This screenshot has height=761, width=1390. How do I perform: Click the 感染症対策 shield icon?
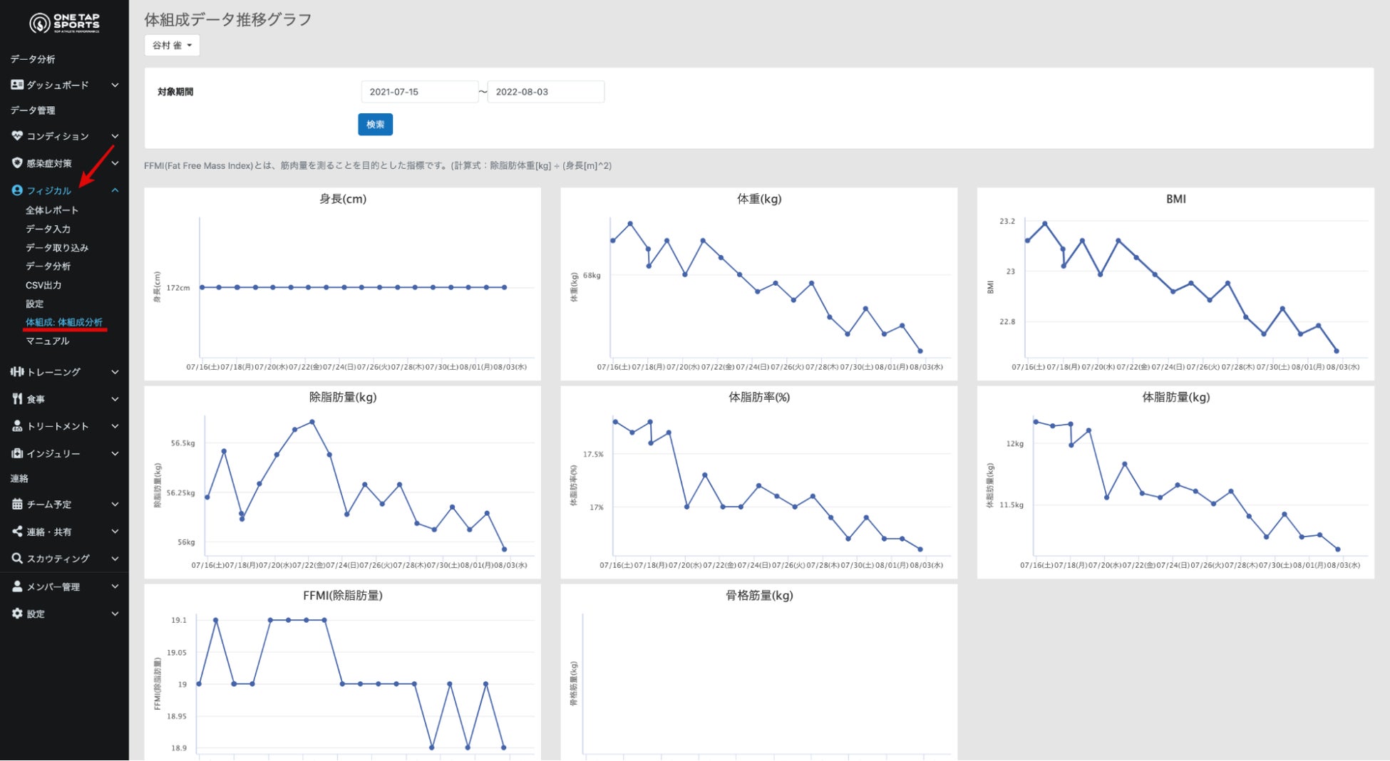coord(17,163)
